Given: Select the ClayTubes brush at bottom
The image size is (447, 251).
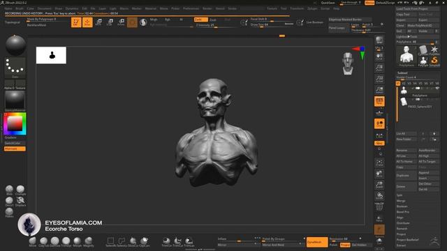Looking at the screenshot, I should pyautogui.click(x=43, y=242).
